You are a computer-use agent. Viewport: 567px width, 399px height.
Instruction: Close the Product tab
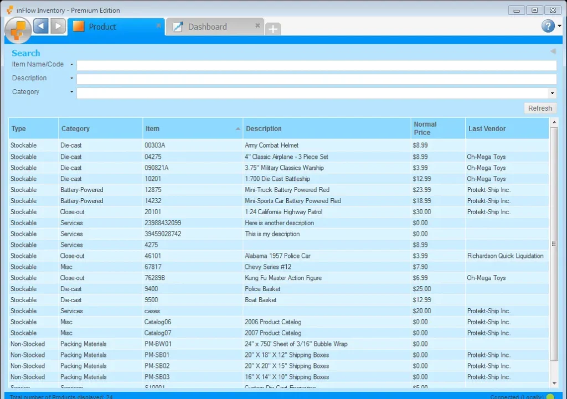point(158,25)
